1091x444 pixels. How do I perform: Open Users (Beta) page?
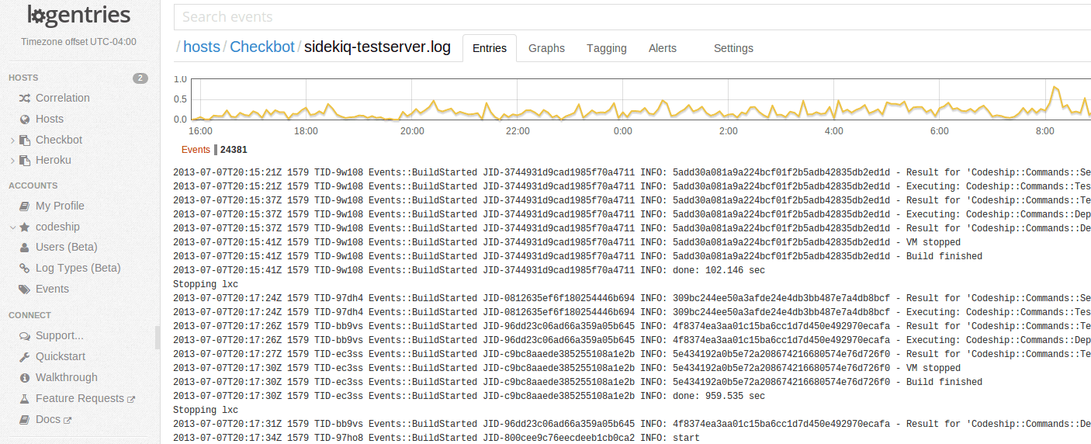pyautogui.click(x=67, y=247)
